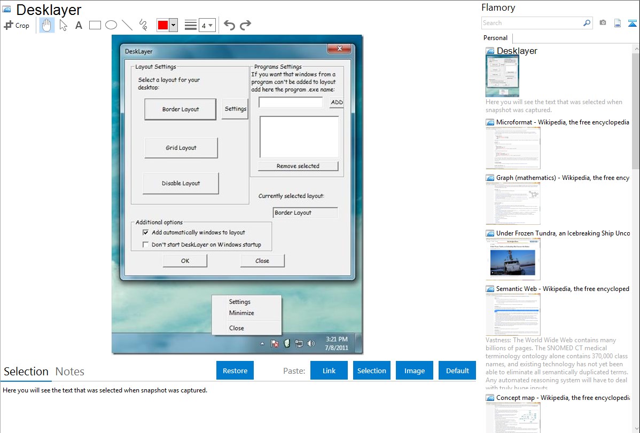Image resolution: width=640 pixels, height=433 pixels.
Task: Click the Graph (mathematics) snapshot title
Action: [563, 178]
